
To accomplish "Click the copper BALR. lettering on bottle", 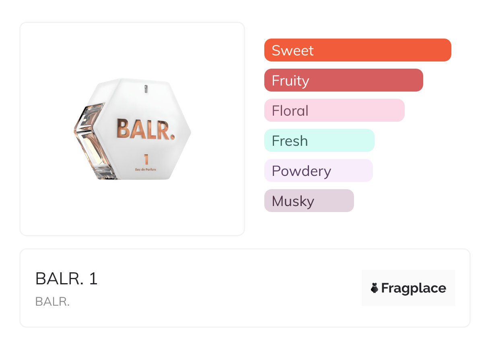I will pyautogui.click(x=146, y=129).
